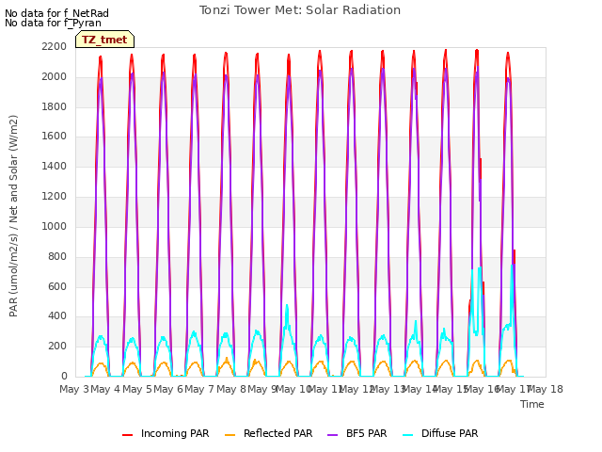Screen dimensions: 602x452
Task: Click the 2000 y-axis tick label
Action: click(x=55, y=76)
